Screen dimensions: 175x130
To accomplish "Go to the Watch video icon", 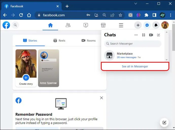I will (86, 25).
